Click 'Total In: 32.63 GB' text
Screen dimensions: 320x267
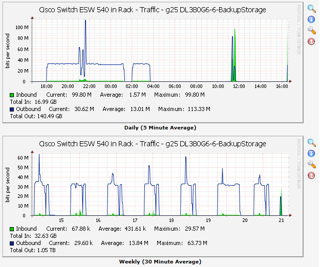coord(33,236)
